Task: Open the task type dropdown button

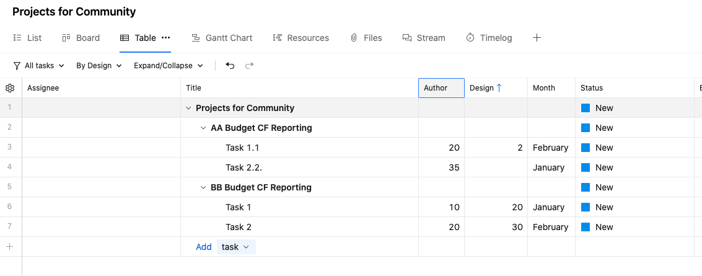Action: [236, 247]
